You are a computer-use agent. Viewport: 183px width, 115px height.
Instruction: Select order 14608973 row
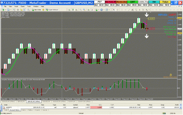click(91, 107)
